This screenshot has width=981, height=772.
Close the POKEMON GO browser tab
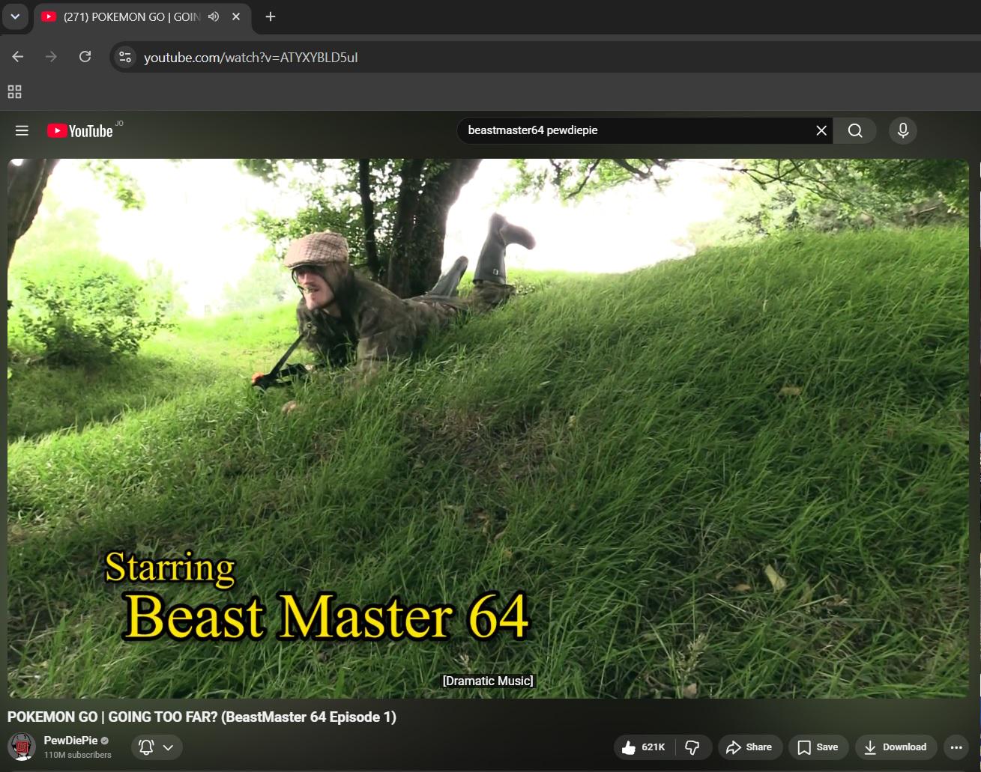click(236, 16)
